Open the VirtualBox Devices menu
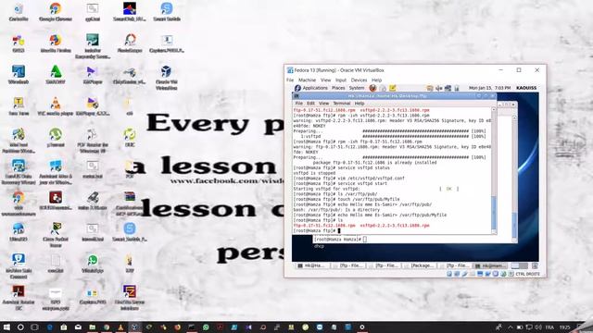This screenshot has height=333, width=593. pyautogui.click(x=359, y=80)
